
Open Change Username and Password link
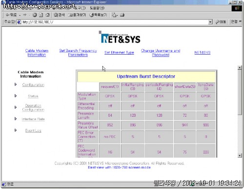(161, 53)
